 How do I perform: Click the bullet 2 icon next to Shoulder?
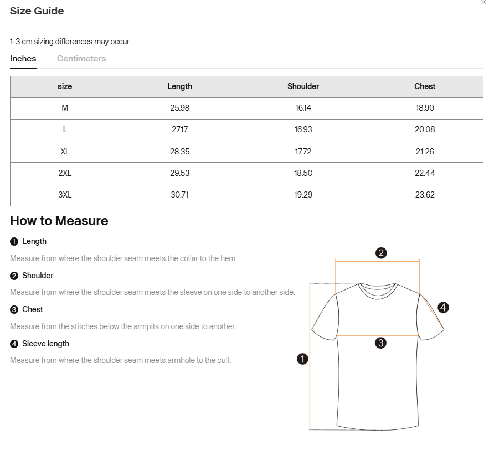[14, 276]
